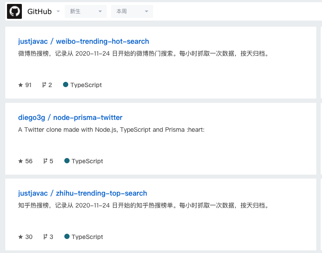Viewport: 322px width, 253px height.
Task: Click the star icon beside 56
Action: [x=21, y=161]
